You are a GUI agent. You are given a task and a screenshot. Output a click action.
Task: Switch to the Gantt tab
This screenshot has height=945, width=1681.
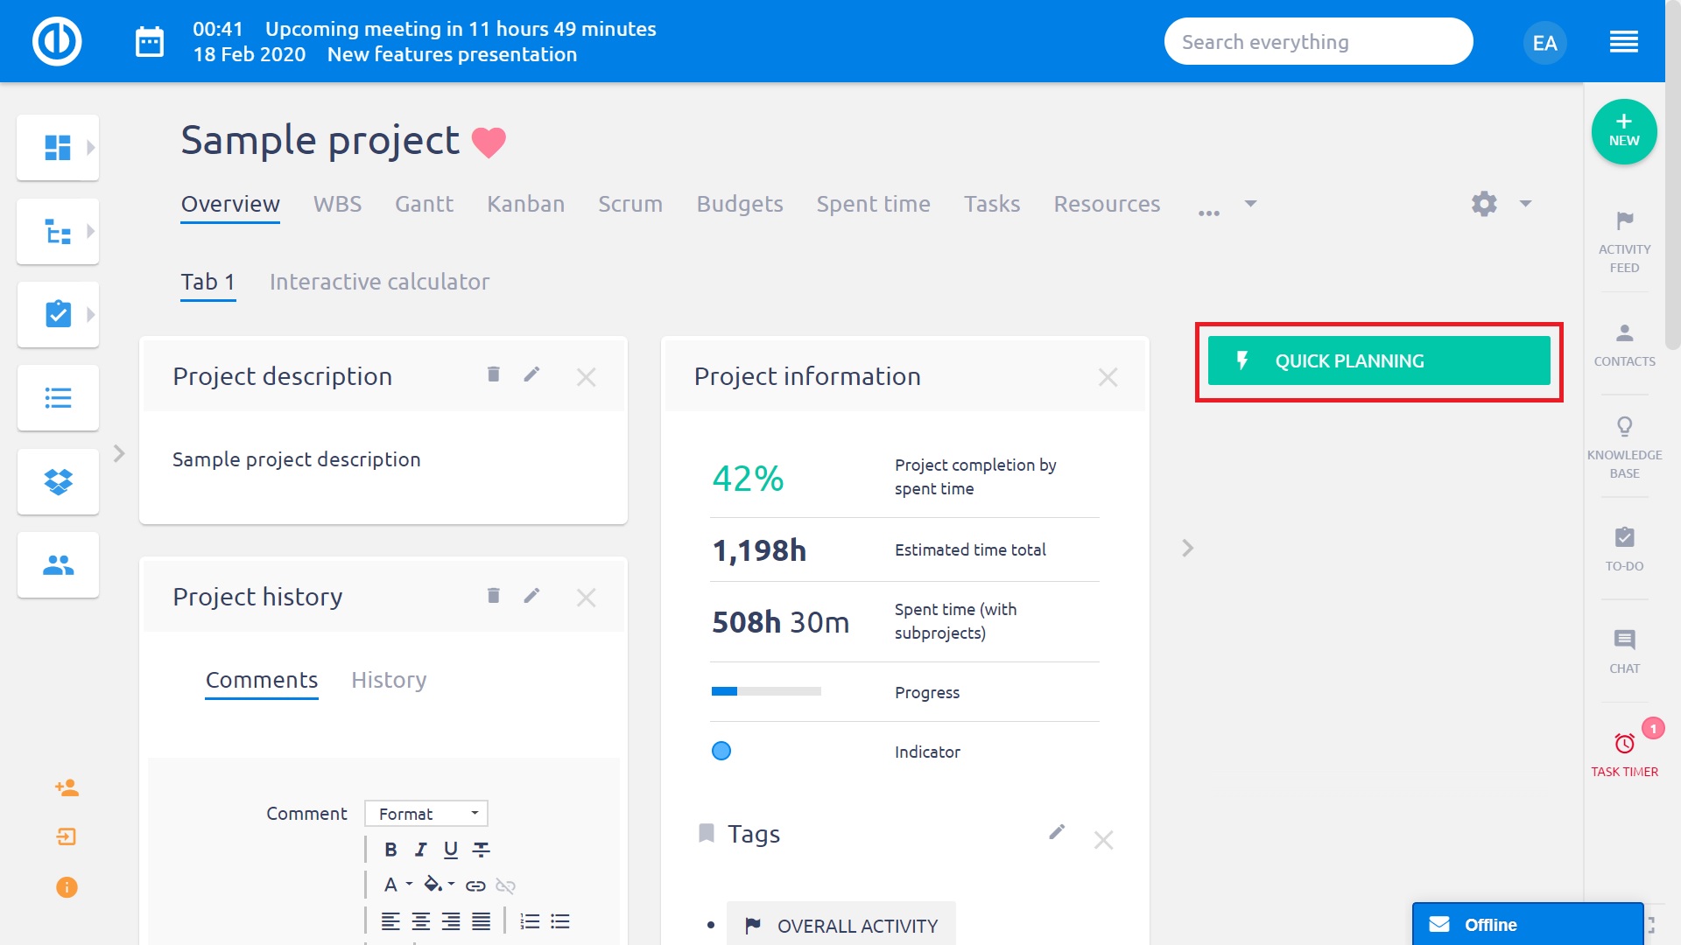pos(424,204)
